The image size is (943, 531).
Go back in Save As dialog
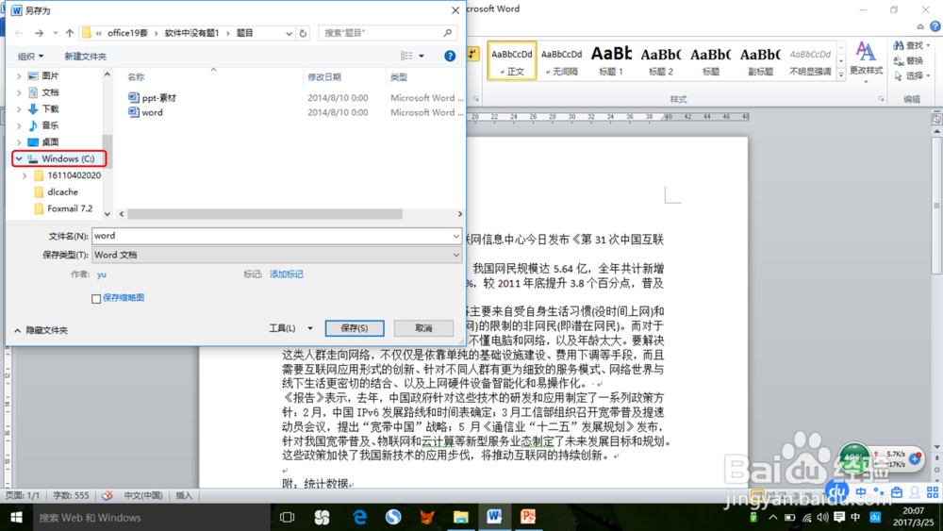point(19,33)
